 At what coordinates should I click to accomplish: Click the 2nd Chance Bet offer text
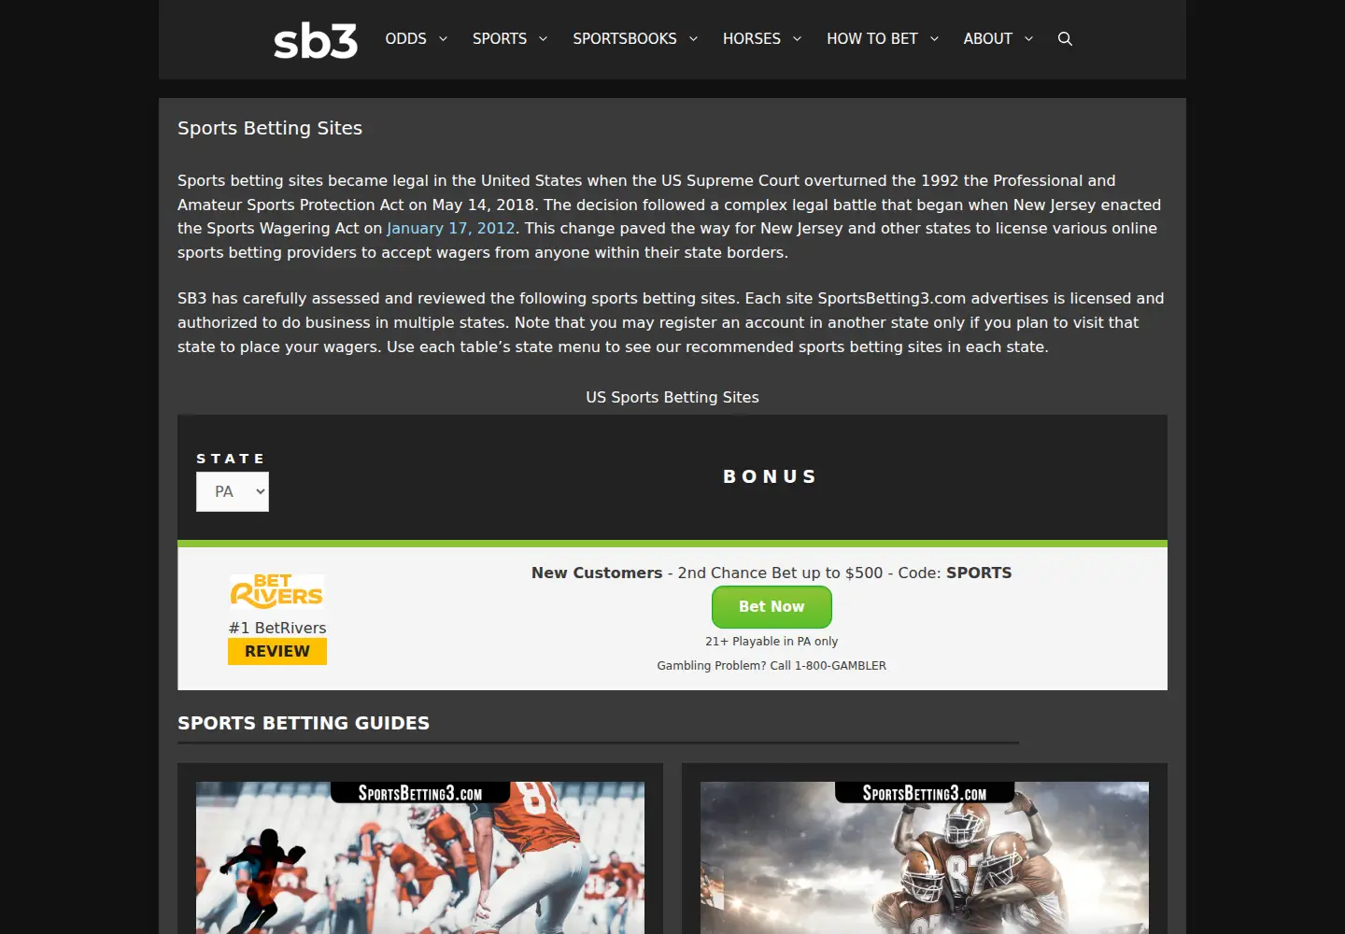pos(772,573)
